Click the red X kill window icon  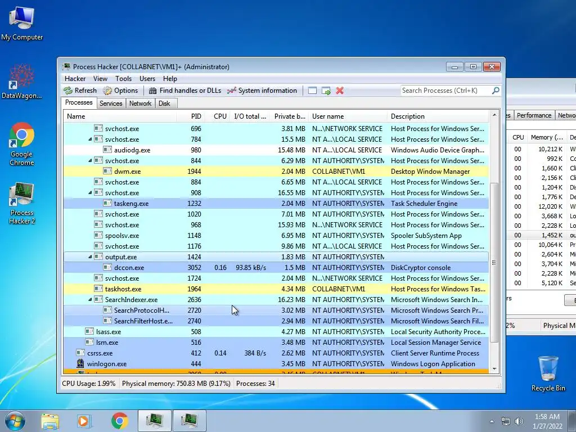(340, 91)
